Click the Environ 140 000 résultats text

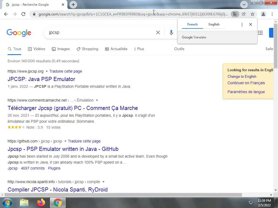[x=43, y=61]
